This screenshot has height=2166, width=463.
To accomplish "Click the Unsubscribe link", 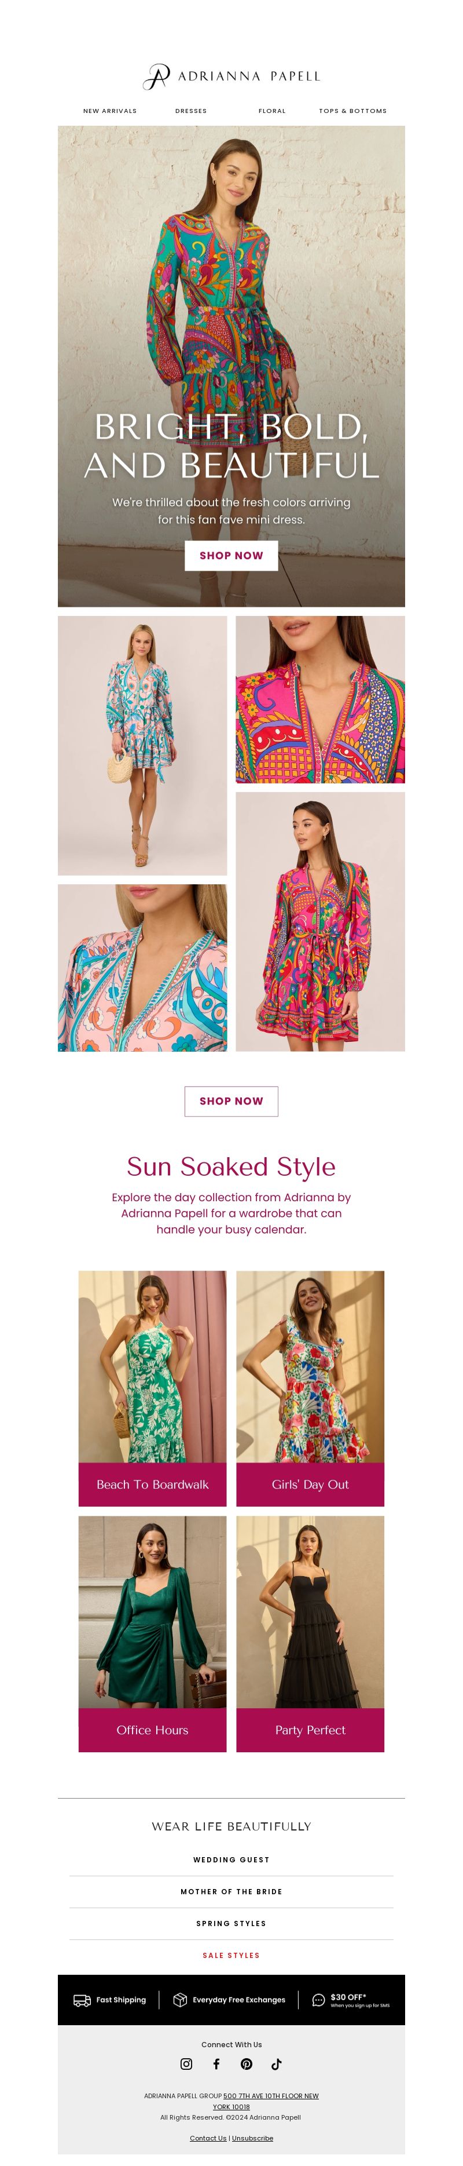I will pyautogui.click(x=253, y=2138).
